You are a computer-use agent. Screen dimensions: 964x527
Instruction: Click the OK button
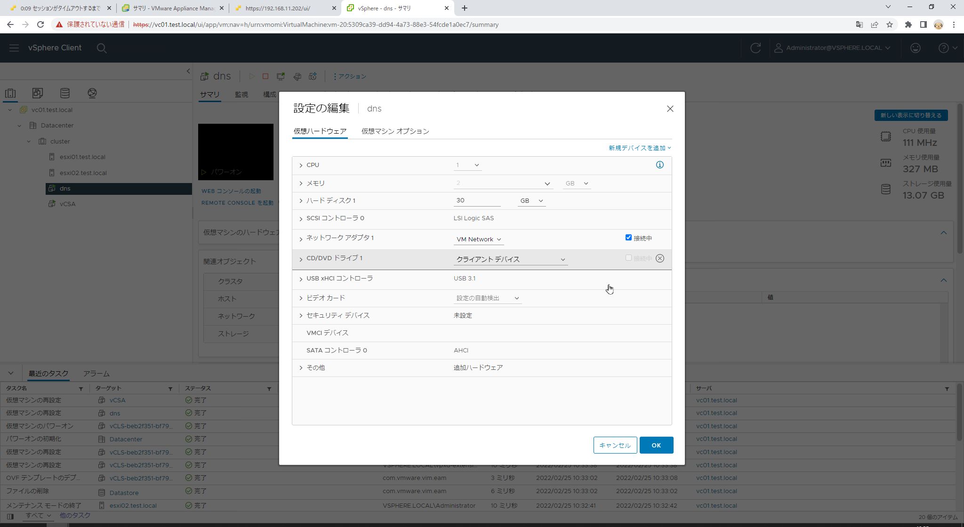click(x=656, y=445)
